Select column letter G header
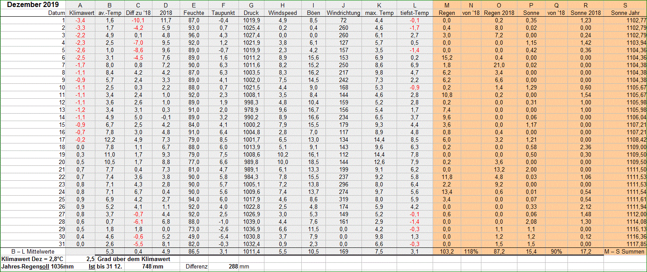 coord(251,5)
